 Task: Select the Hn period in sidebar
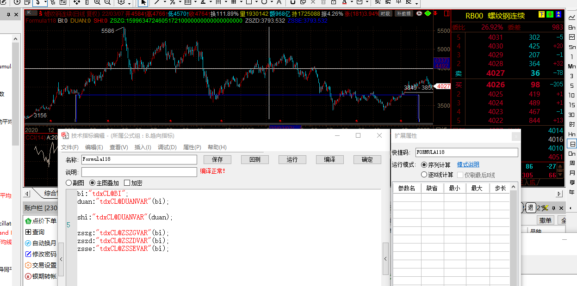tap(572, 134)
